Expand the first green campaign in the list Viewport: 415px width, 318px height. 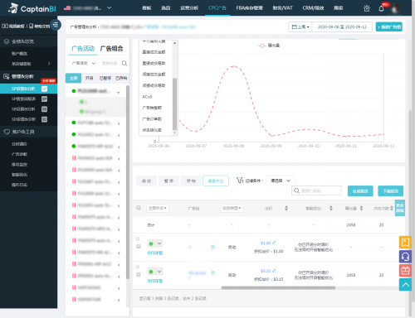click(x=118, y=93)
